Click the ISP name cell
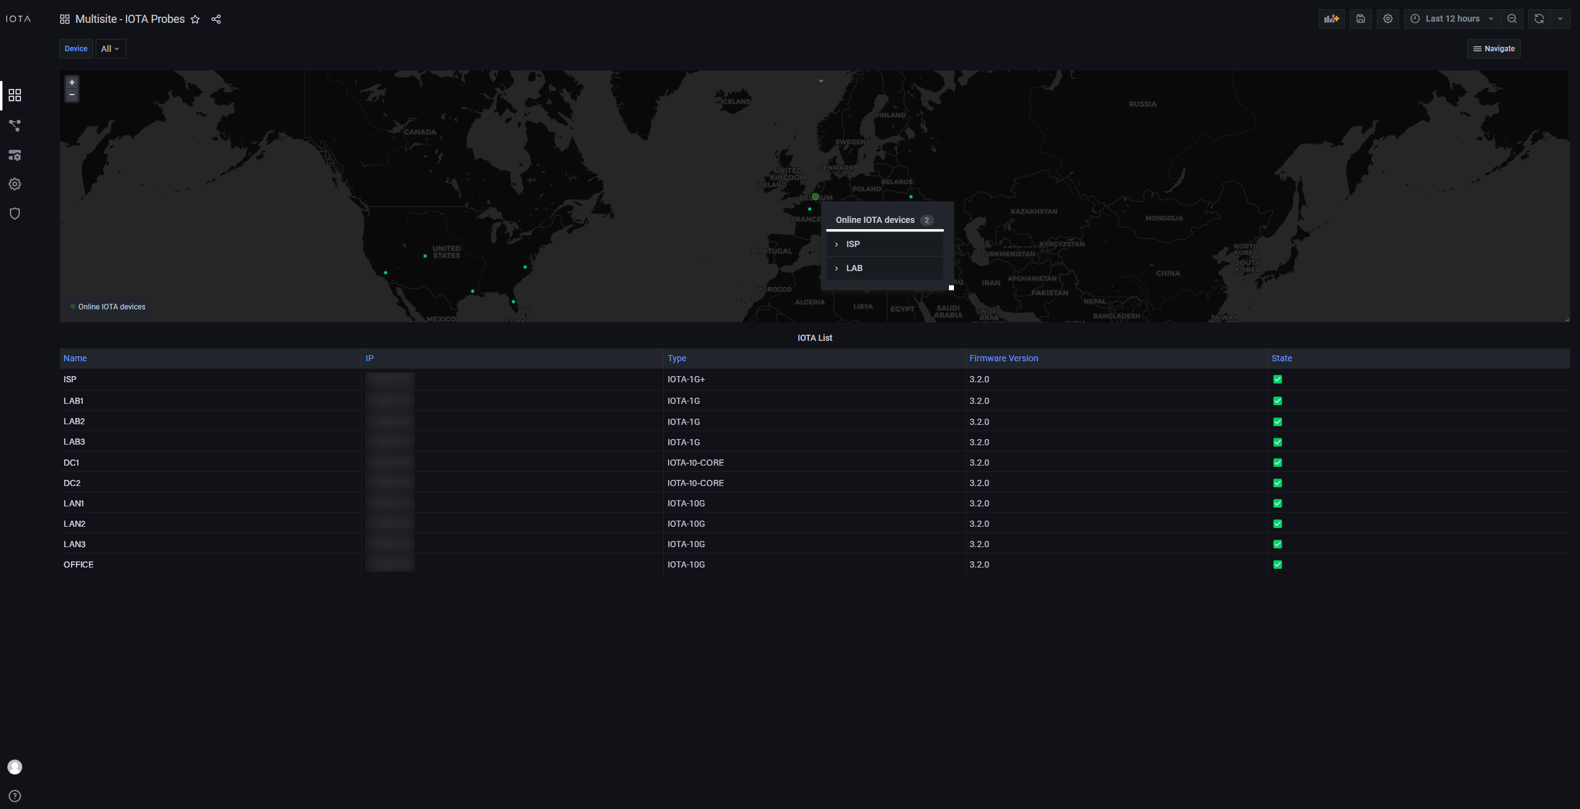1580x809 pixels. coord(211,379)
